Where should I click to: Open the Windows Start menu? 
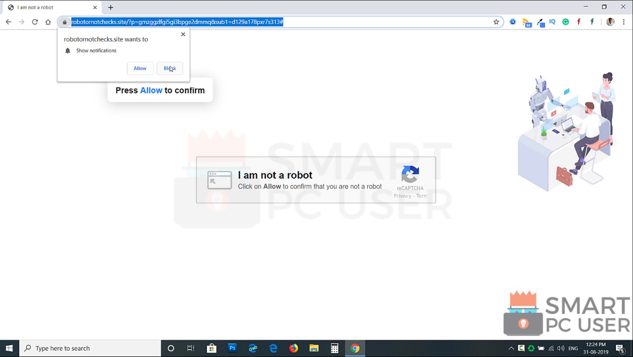pos(9,348)
